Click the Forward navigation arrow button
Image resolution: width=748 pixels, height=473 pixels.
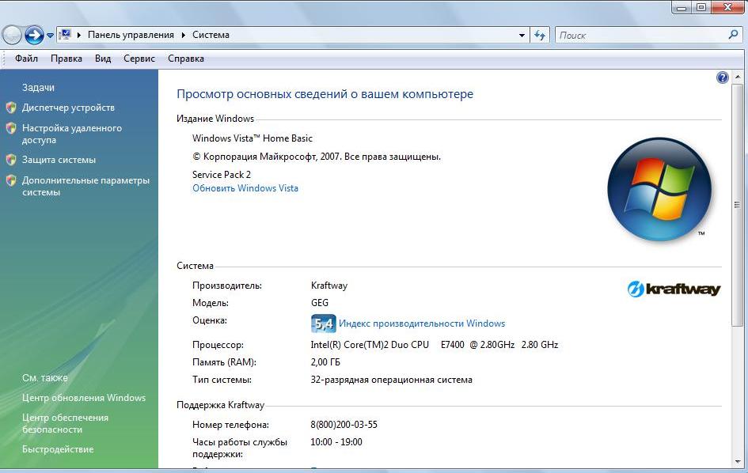pyautogui.click(x=34, y=35)
